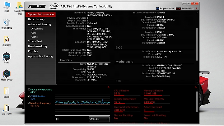224x126 pixels.
Task: Open Basic Tuning section
Action: coord(36,19)
